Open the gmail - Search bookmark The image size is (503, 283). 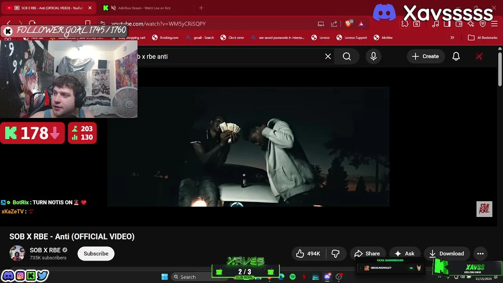click(200, 38)
